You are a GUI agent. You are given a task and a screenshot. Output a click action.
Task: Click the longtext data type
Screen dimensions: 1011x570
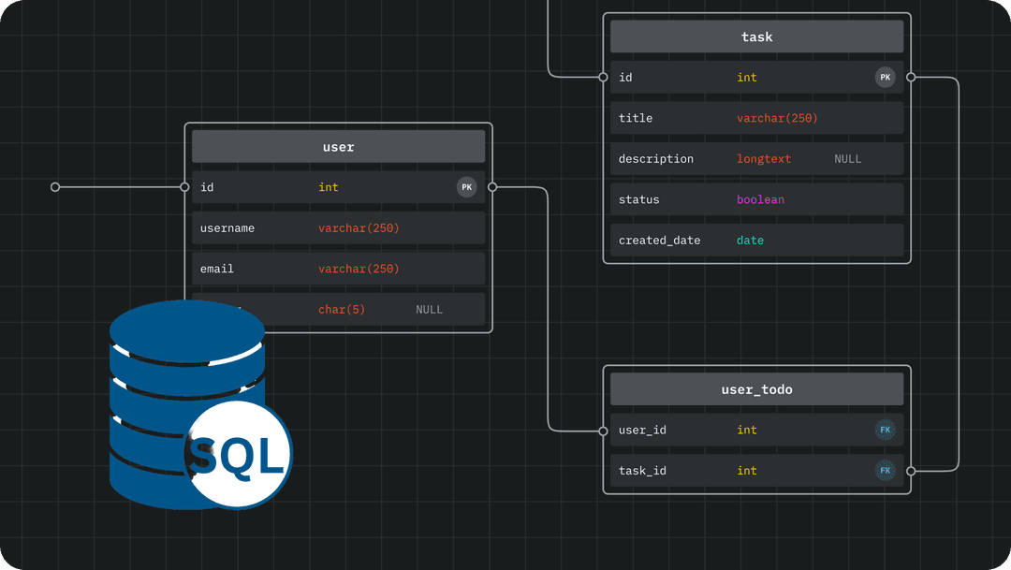click(764, 158)
